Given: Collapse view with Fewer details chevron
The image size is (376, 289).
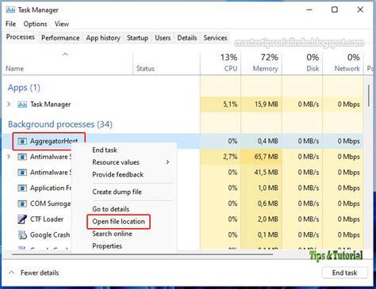Looking at the screenshot, I should [x=11, y=272].
